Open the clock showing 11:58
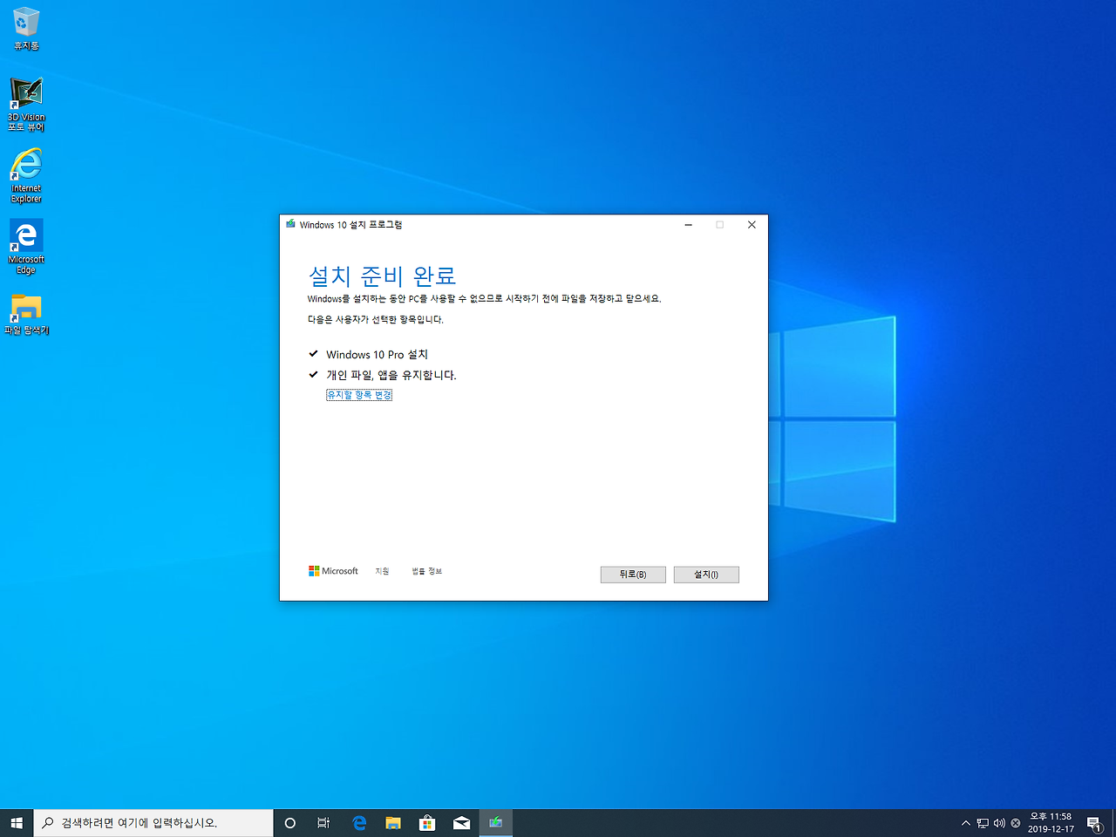 (1051, 823)
